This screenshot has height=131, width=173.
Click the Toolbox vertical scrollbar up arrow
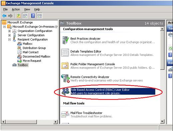[x=162, y=29]
